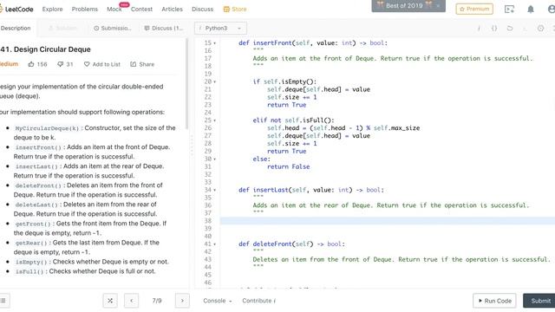Click the Store cart icon
The height and width of the screenshot is (312, 555).
[x=226, y=10]
